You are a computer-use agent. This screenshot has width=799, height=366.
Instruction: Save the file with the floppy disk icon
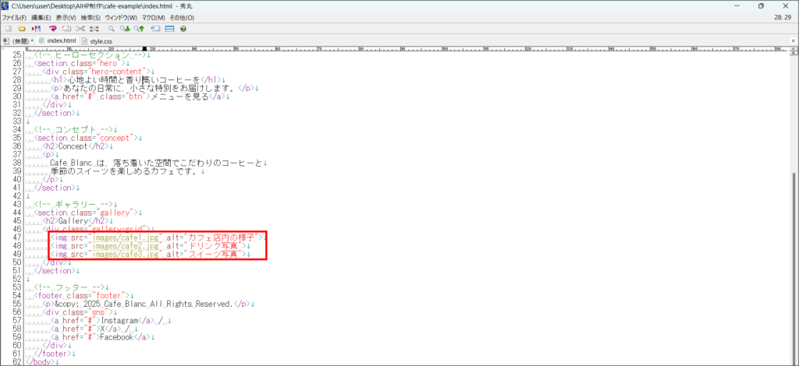click(36, 28)
